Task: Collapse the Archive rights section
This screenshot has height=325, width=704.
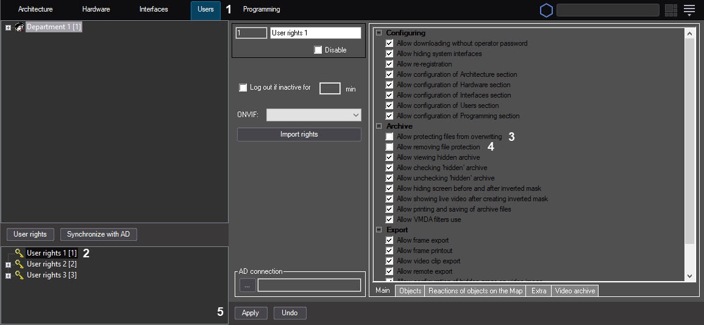Action: (379, 126)
